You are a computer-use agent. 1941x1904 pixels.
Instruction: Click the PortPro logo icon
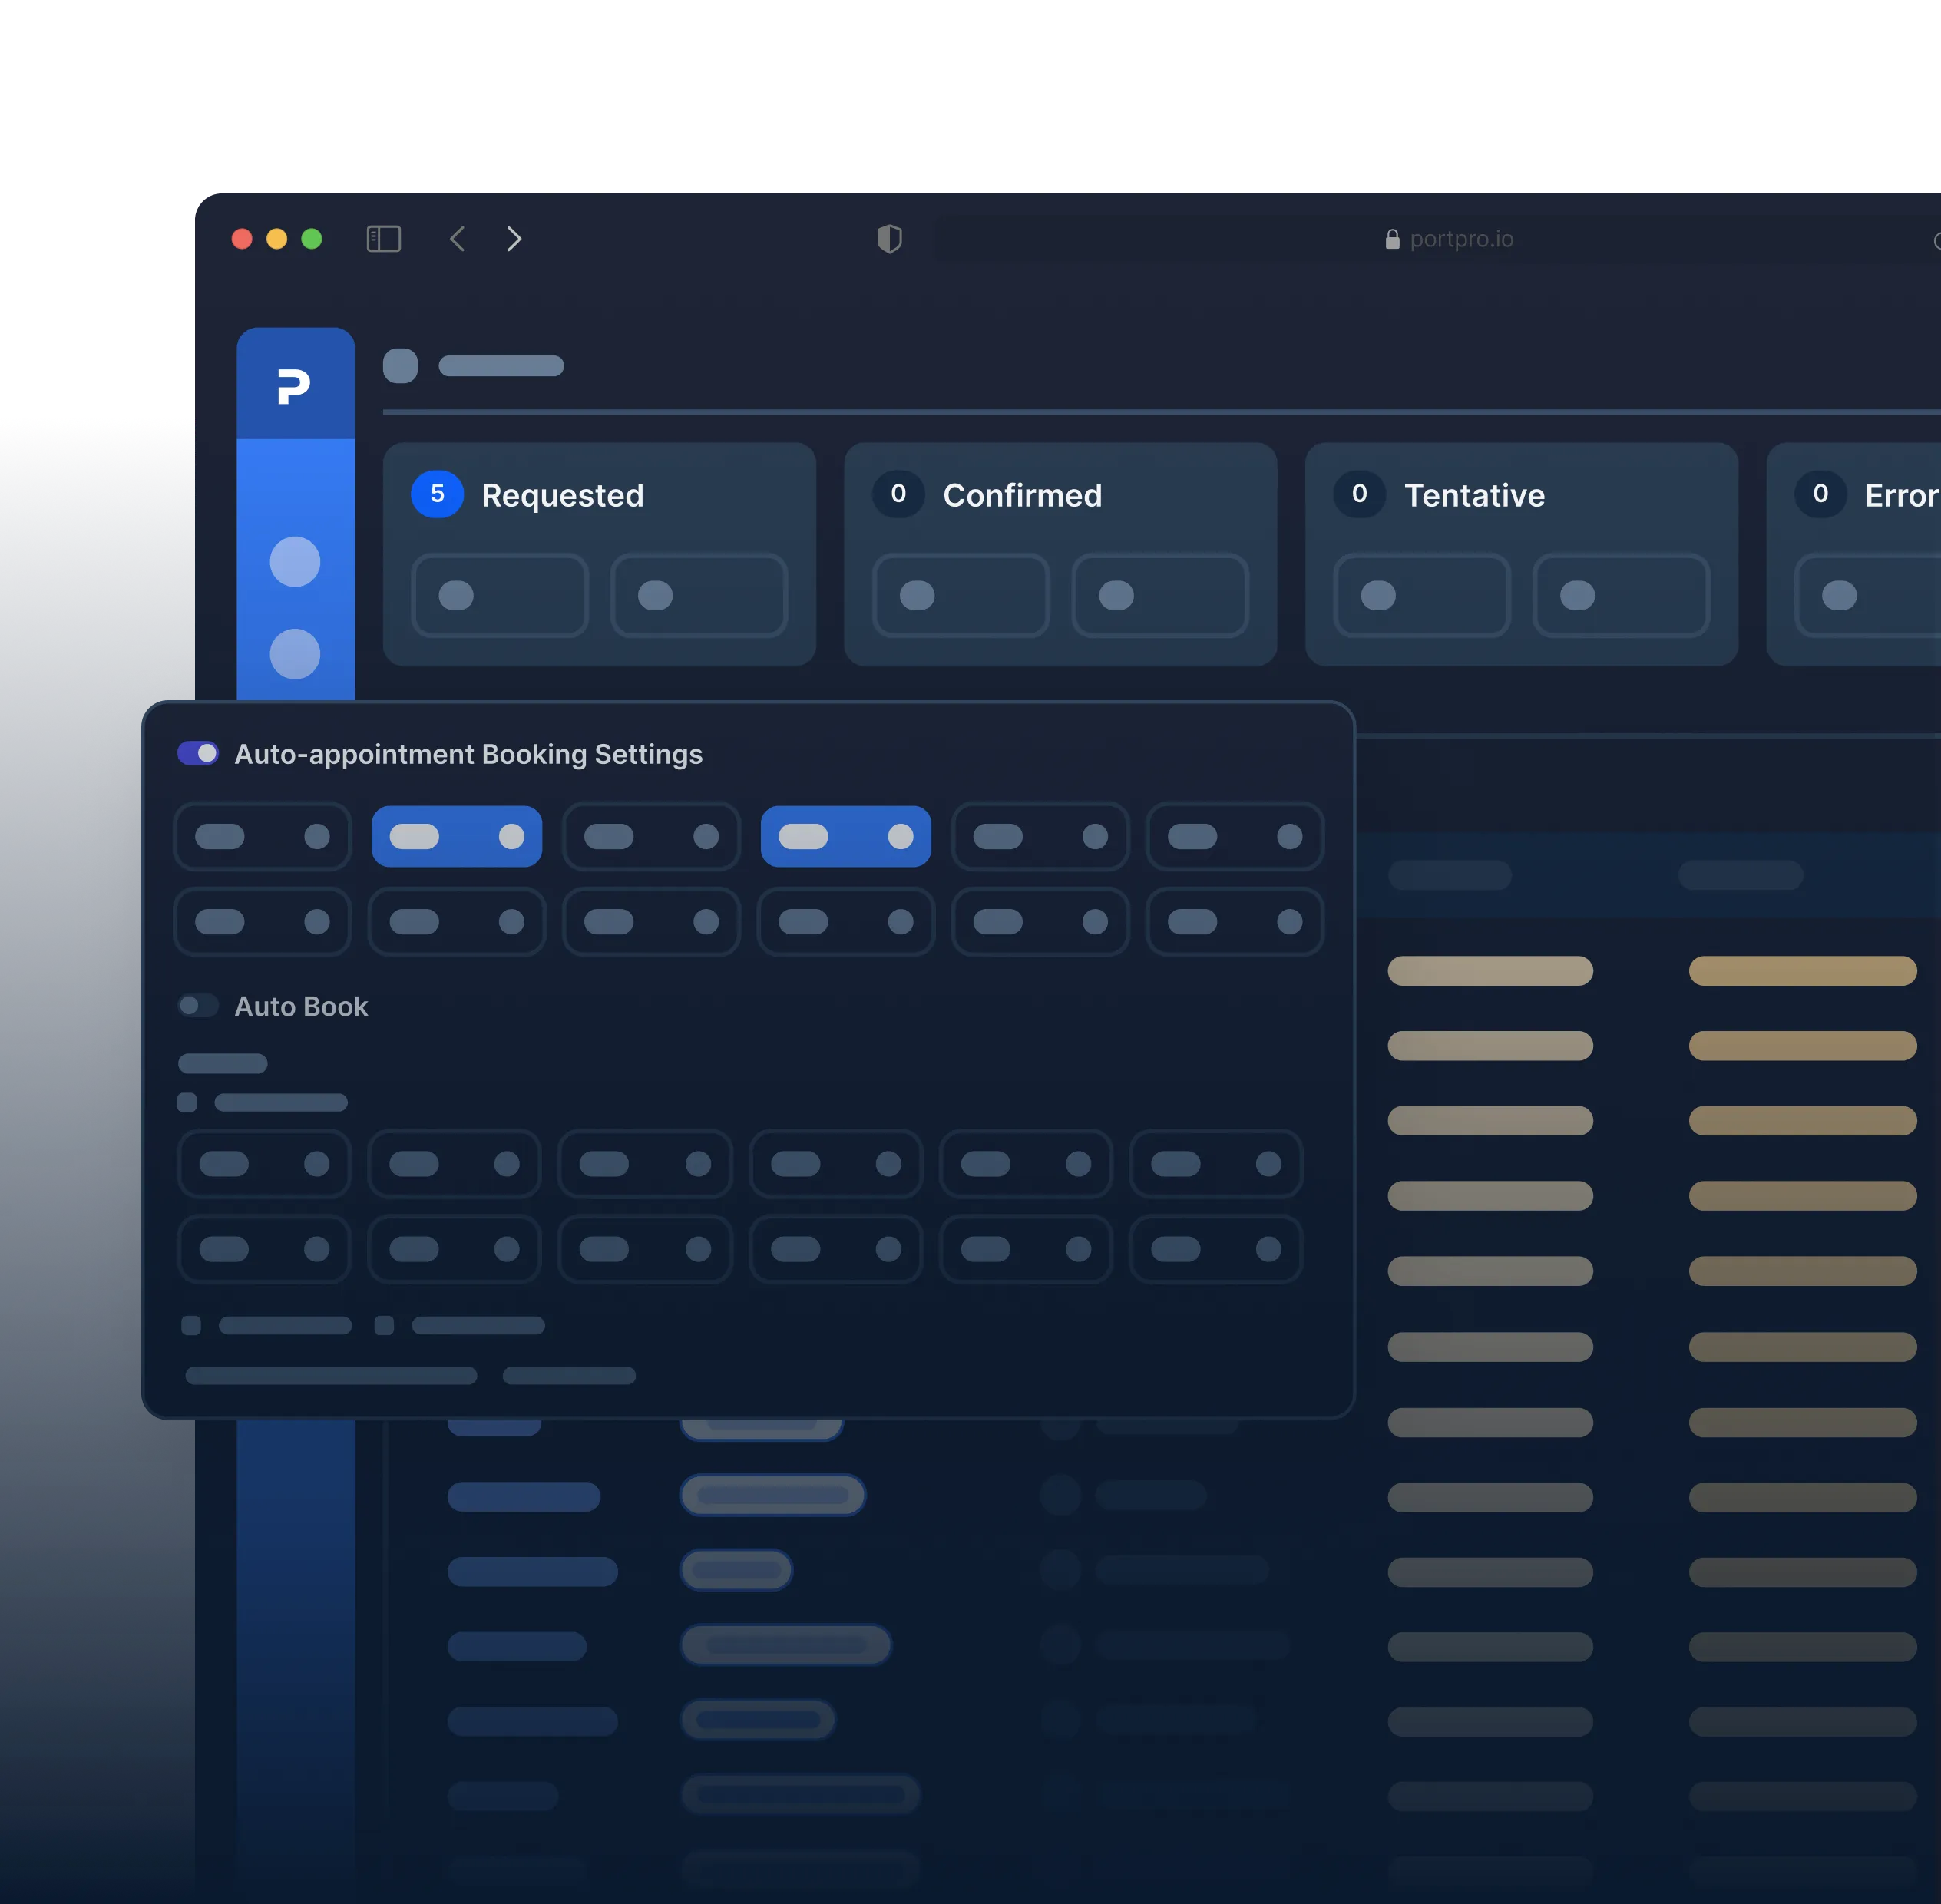point(294,385)
